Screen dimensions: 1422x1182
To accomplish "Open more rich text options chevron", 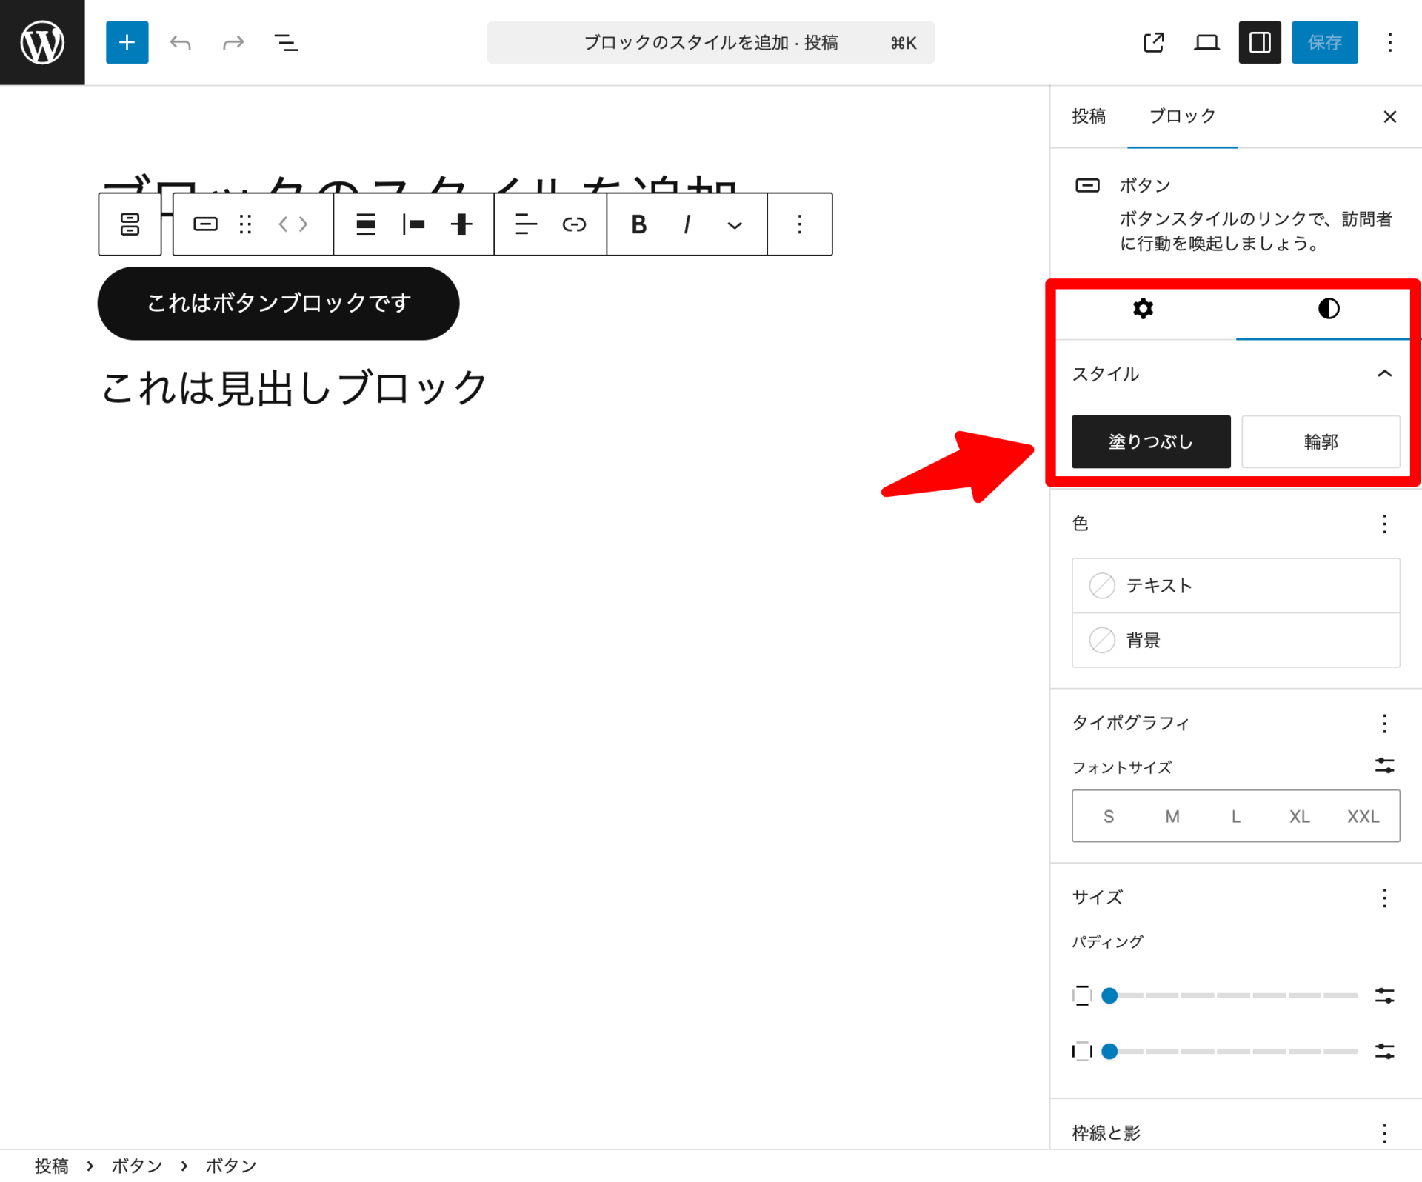I will pyautogui.click(x=734, y=225).
